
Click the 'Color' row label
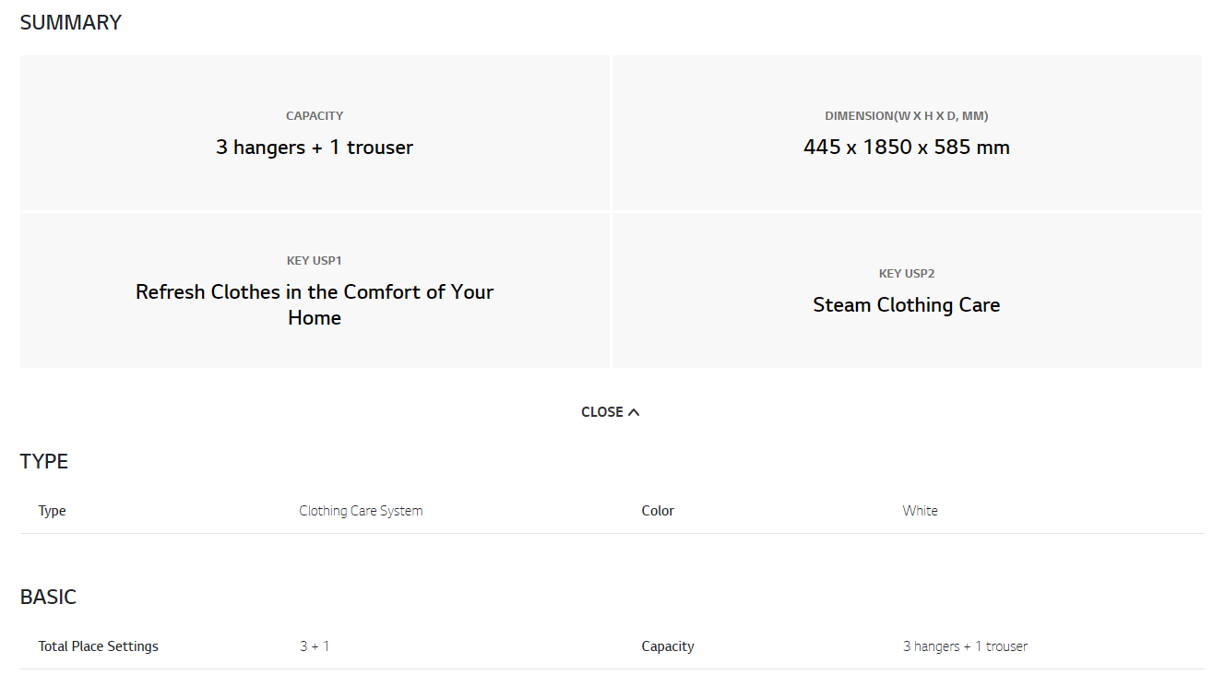(658, 511)
